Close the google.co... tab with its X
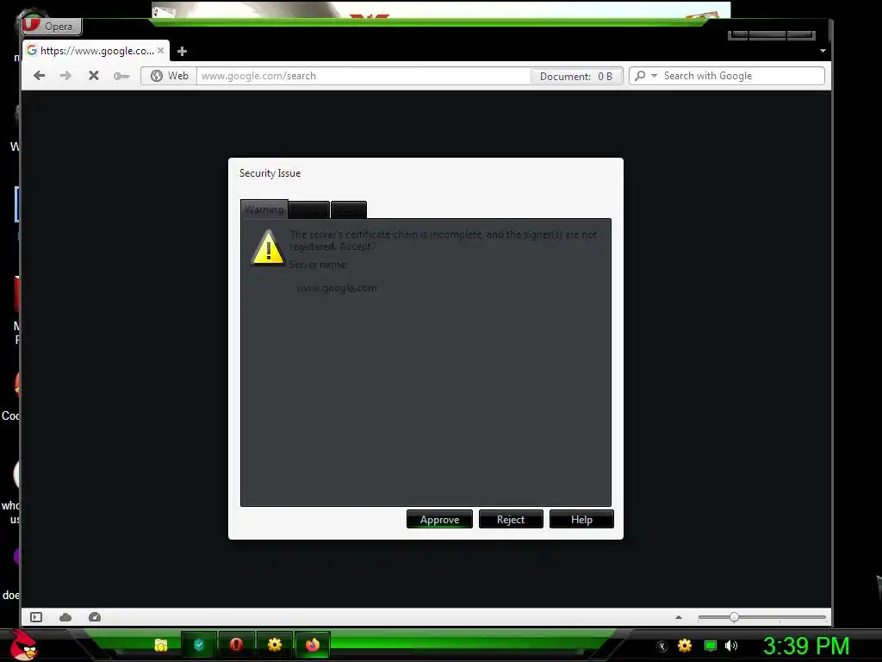The image size is (882, 662). point(161,51)
